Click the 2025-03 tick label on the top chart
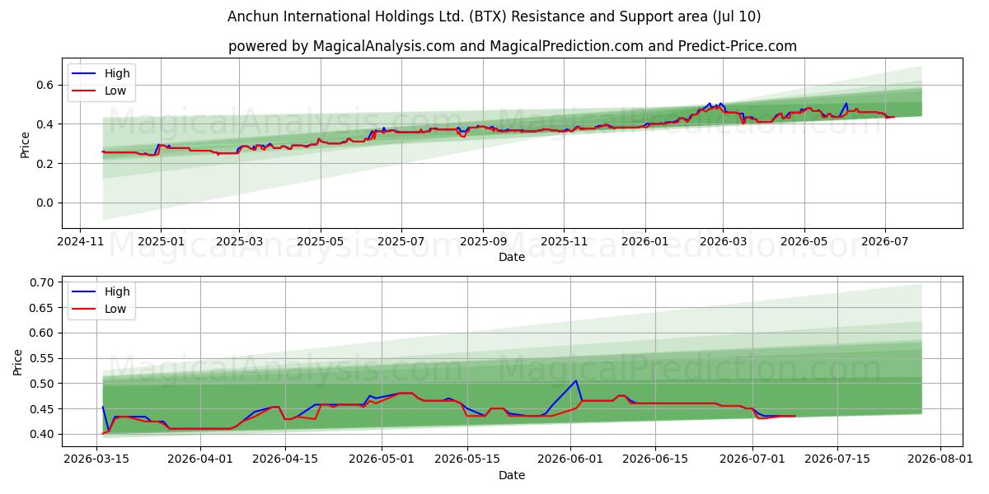 (239, 241)
